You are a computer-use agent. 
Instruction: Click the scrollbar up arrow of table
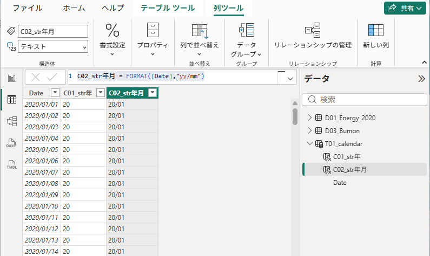295,103
